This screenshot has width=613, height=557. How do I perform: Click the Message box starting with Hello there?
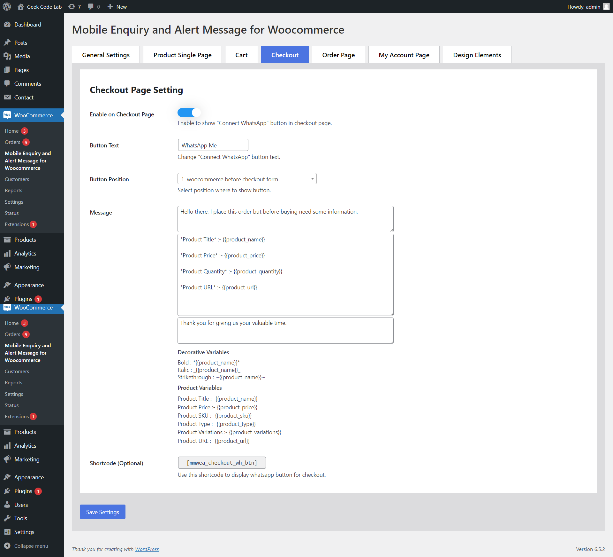click(285, 219)
